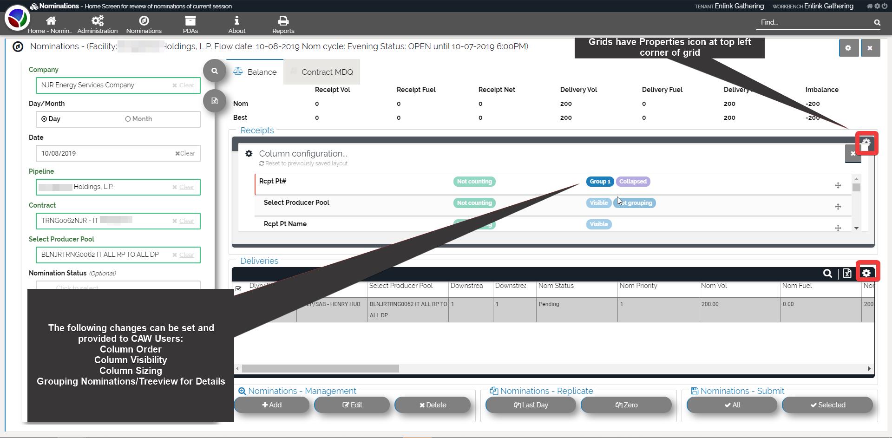Select the Month radio option

pos(128,119)
